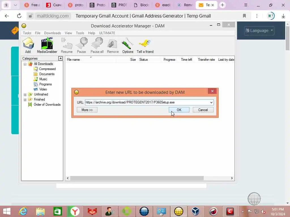Click the DAM globe icon in taskbar

point(179,211)
